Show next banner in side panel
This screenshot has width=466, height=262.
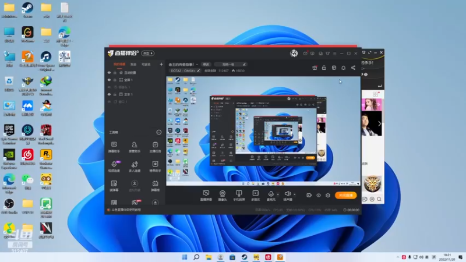380,123
